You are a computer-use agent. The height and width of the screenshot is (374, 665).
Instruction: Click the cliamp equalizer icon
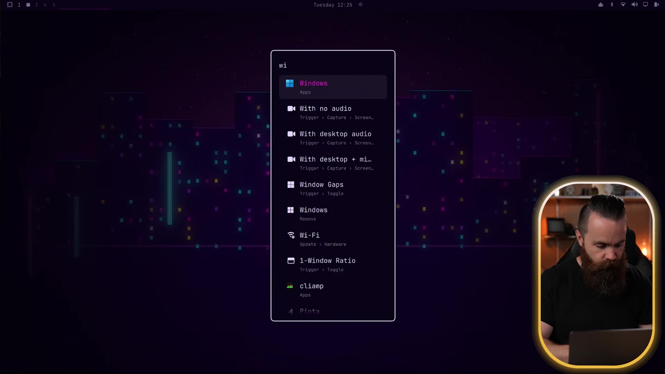pyautogui.click(x=290, y=286)
